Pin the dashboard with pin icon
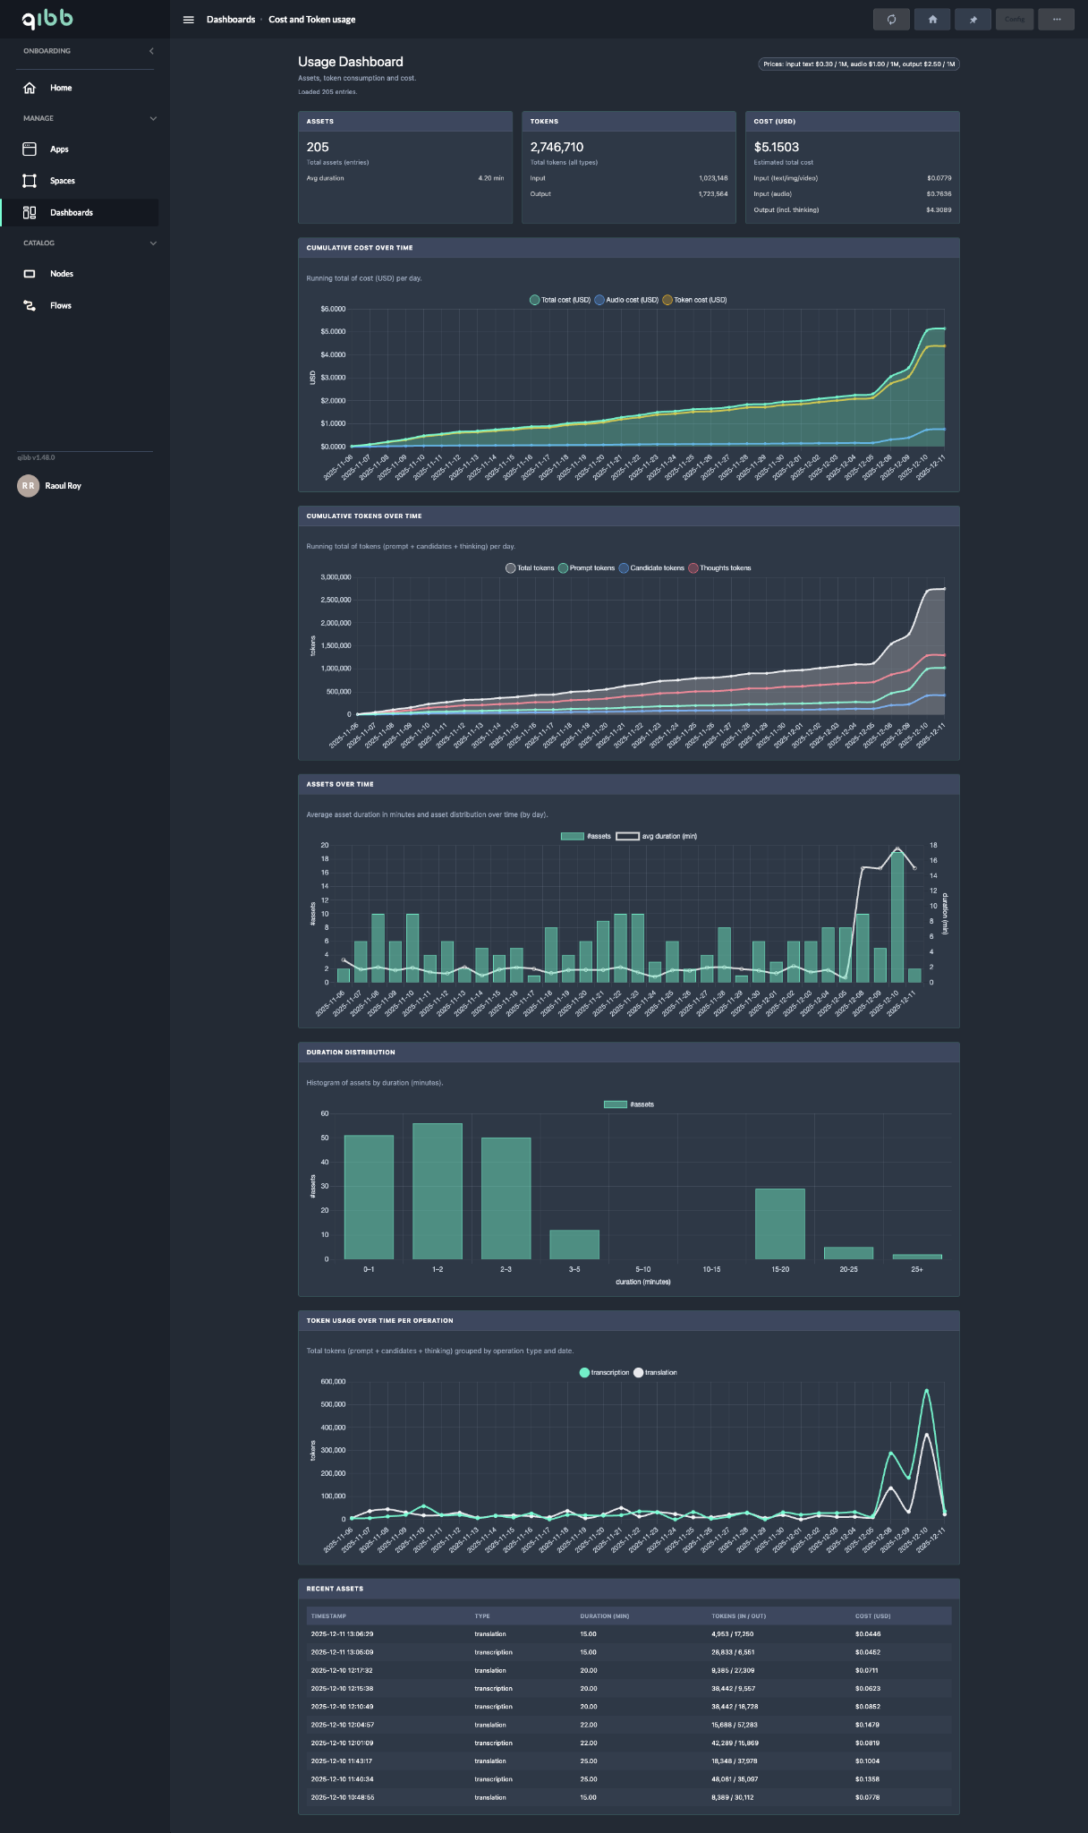Image resolution: width=1088 pixels, height=1833 pixels. (973, 19)
